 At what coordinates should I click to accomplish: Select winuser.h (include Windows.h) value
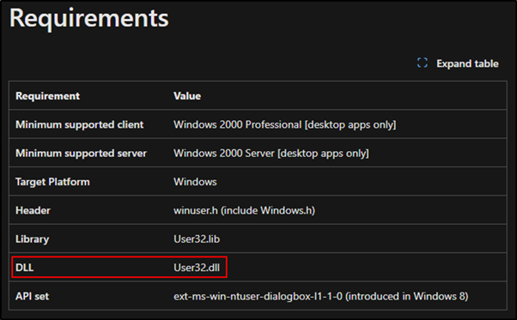pos(244,210)
